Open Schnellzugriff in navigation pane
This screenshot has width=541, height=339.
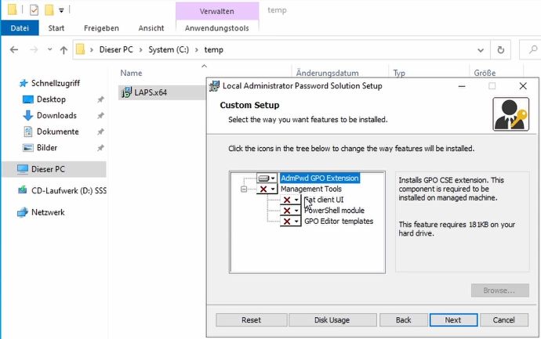pos(55,83)
